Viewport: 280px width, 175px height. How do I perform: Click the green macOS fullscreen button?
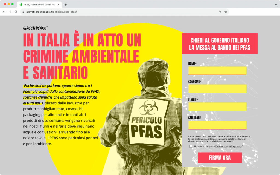(x=13, y=4)
